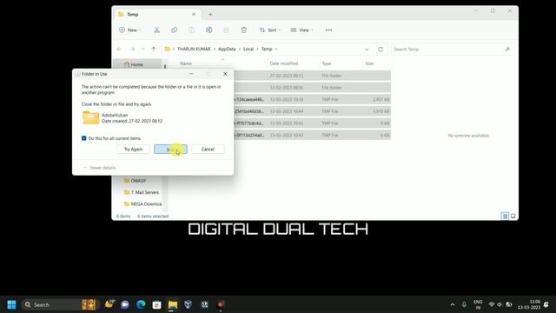
Task: Select the 2,437 KB TMP file row
Action: 312,99
